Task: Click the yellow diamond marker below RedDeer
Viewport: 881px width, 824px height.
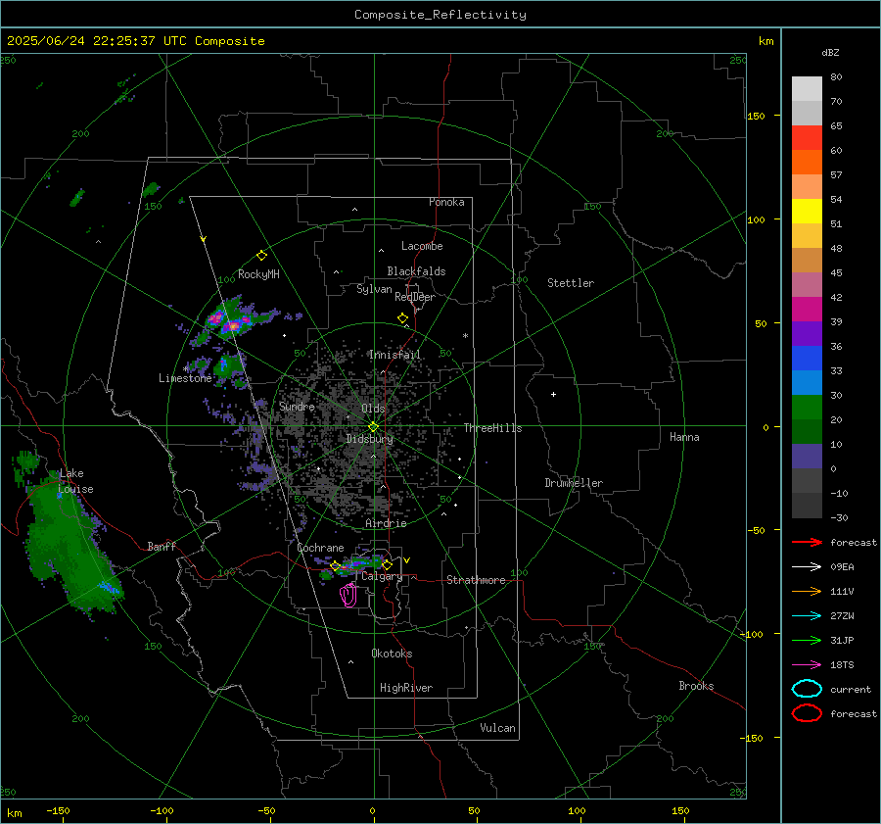Action: click(402, 318)
